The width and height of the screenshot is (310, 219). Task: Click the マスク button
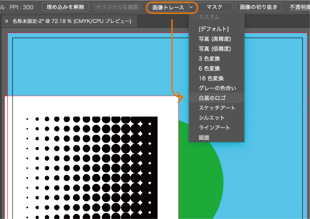(x=215, y=7)
